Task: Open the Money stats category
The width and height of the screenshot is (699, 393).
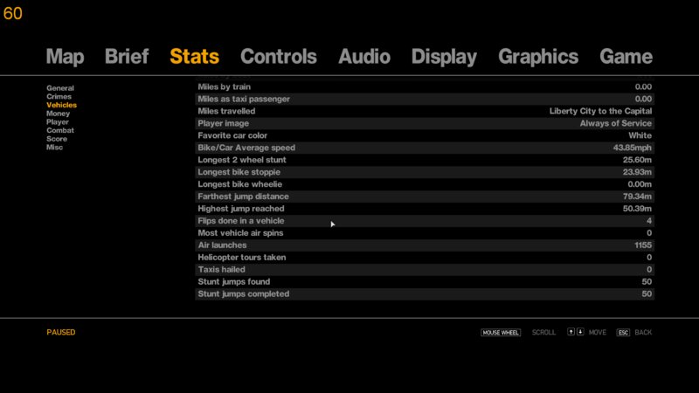Action: 58,114
